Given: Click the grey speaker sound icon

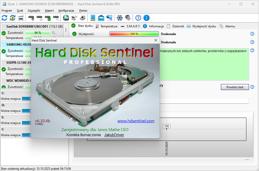Looking at the screenshot, I should click(128, 18).
